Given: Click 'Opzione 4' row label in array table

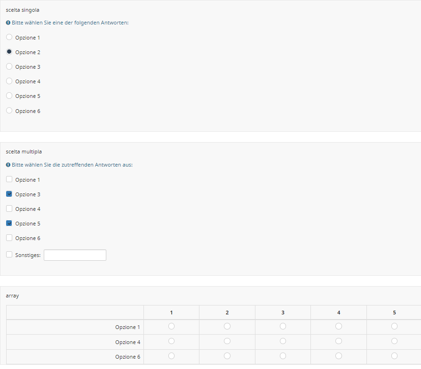Looking at the screenshot, I should 127,342.
